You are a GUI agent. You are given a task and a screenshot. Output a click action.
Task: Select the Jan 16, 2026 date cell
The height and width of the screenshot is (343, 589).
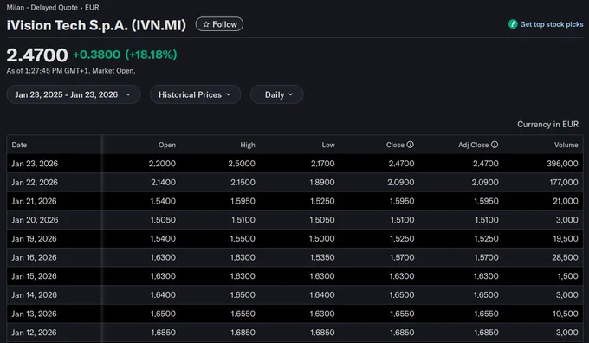coord(34,257)
